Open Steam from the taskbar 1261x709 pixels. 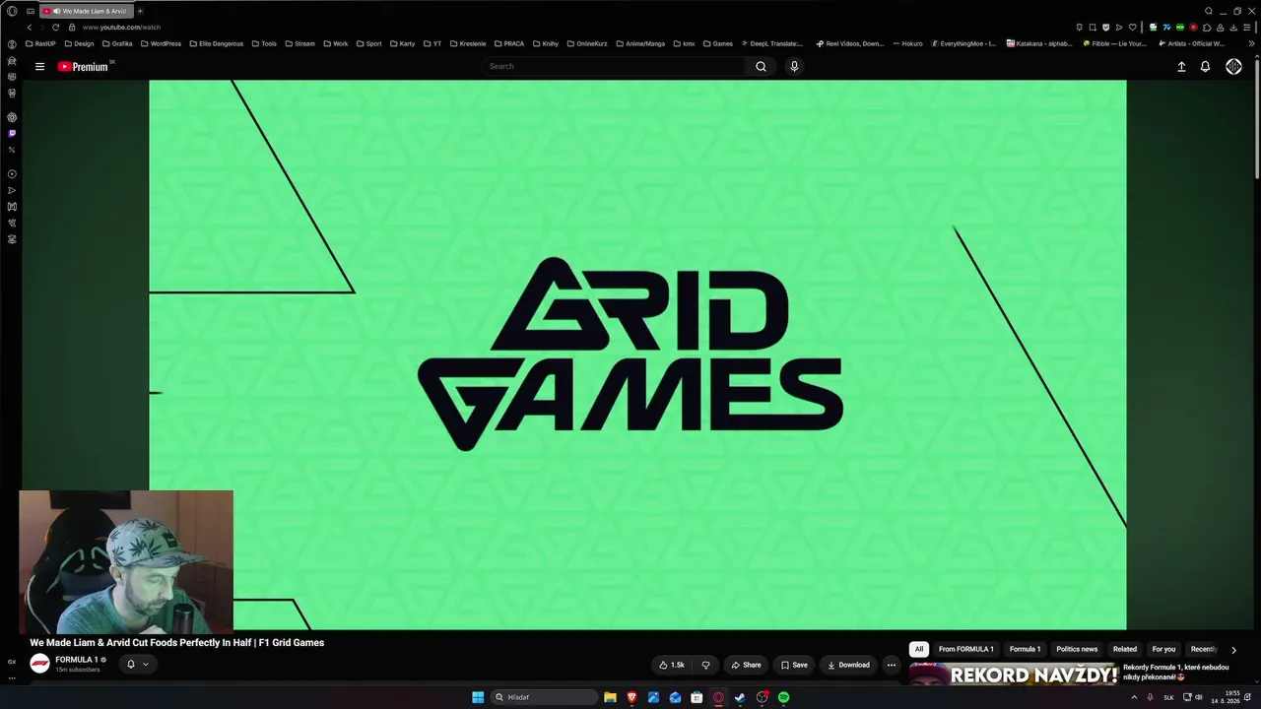pyautogui.click(x=740, y=697)
